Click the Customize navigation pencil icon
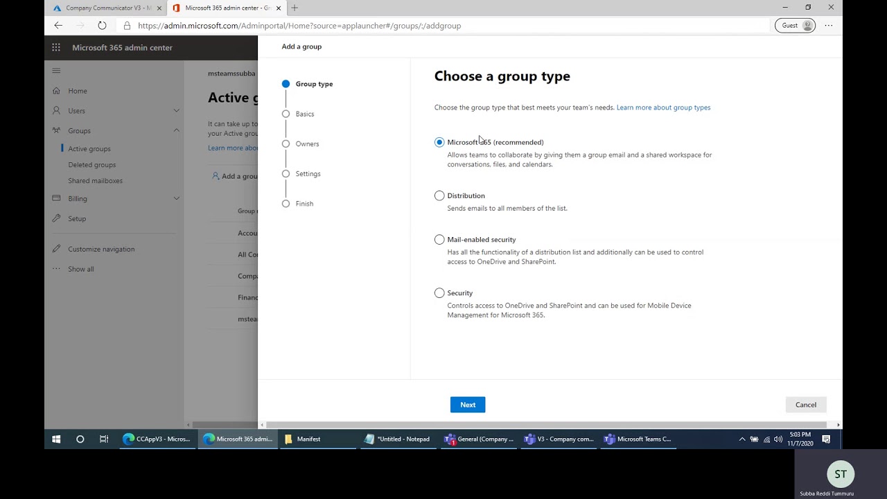 pos(56,249)
